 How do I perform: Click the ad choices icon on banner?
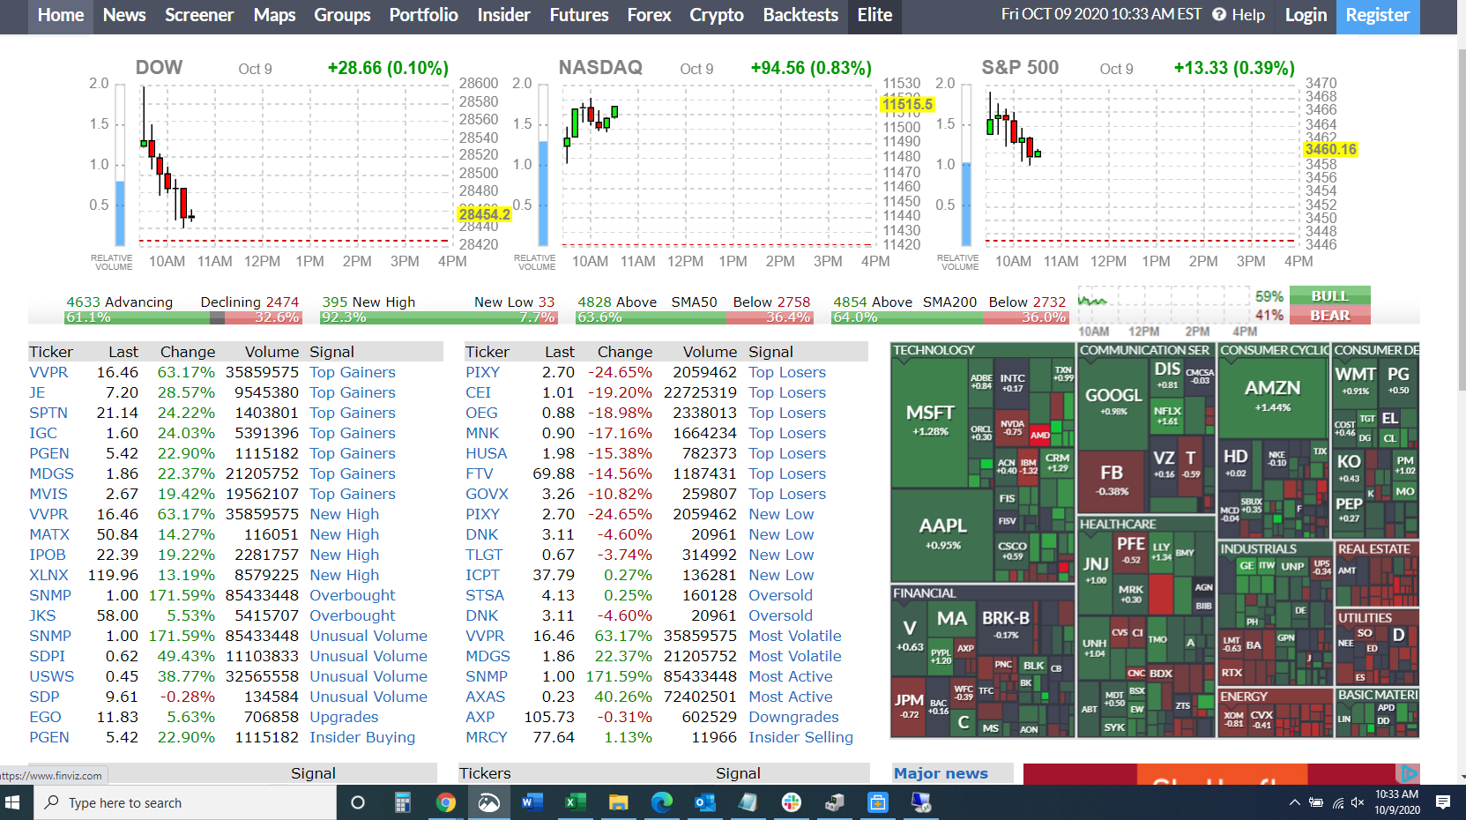pos(1409,772)
